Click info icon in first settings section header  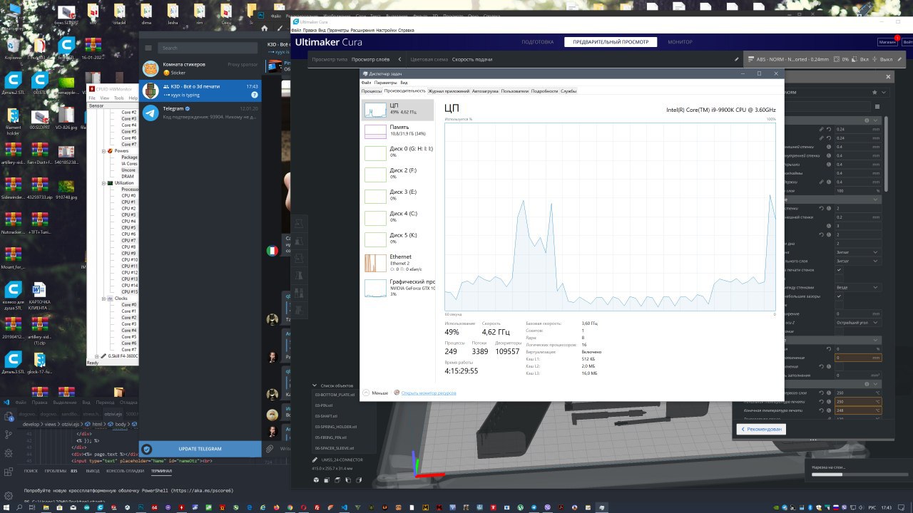click(867, 120)
